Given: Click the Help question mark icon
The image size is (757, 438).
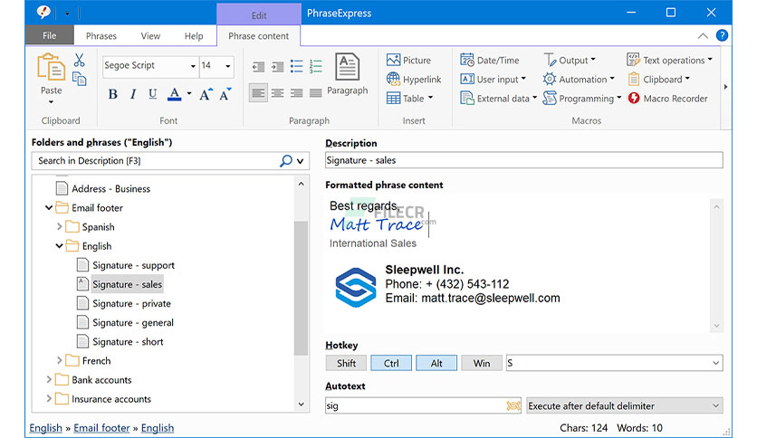Looking at the screenshot, I should pyautogui.click(x=722, y=36).
